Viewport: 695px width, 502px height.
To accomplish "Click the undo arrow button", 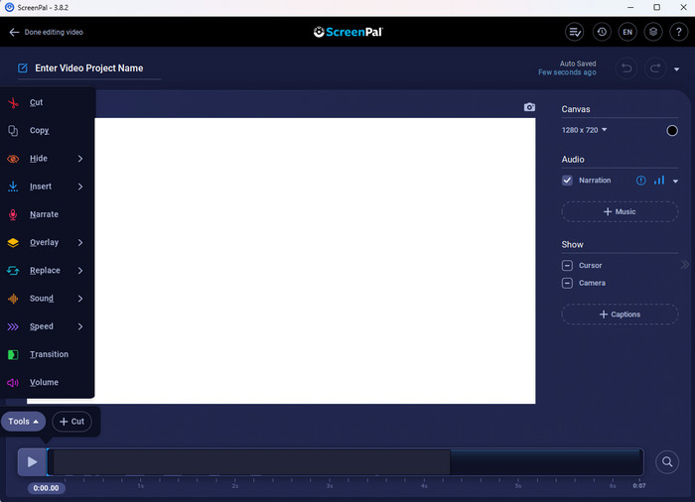I will (x=626, y=68).
